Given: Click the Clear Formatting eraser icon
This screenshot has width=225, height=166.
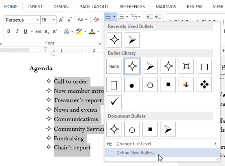Looking at the screenshot, I should point(96,20).
